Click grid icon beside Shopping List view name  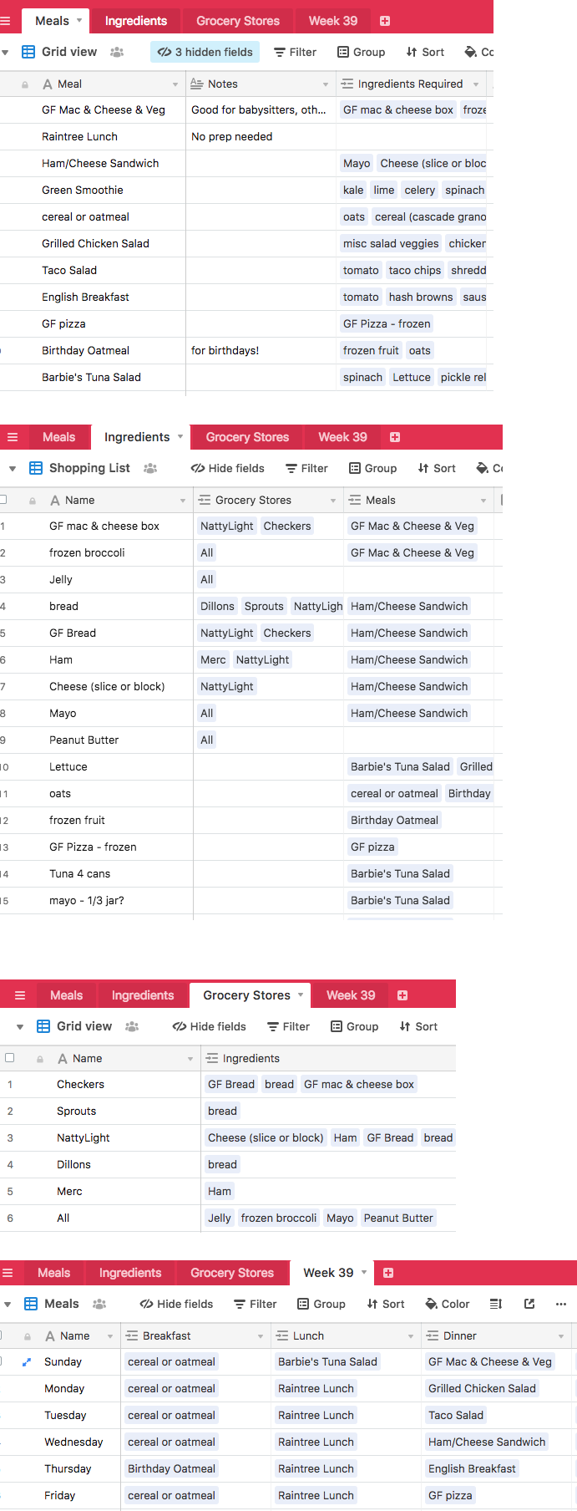coord(36,468)
